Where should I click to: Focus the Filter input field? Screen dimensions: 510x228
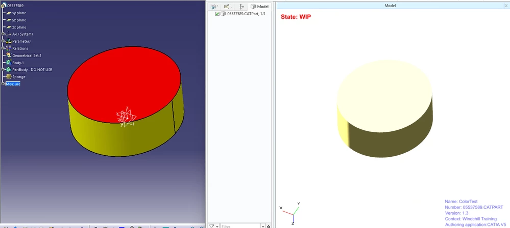click(240, 226)
